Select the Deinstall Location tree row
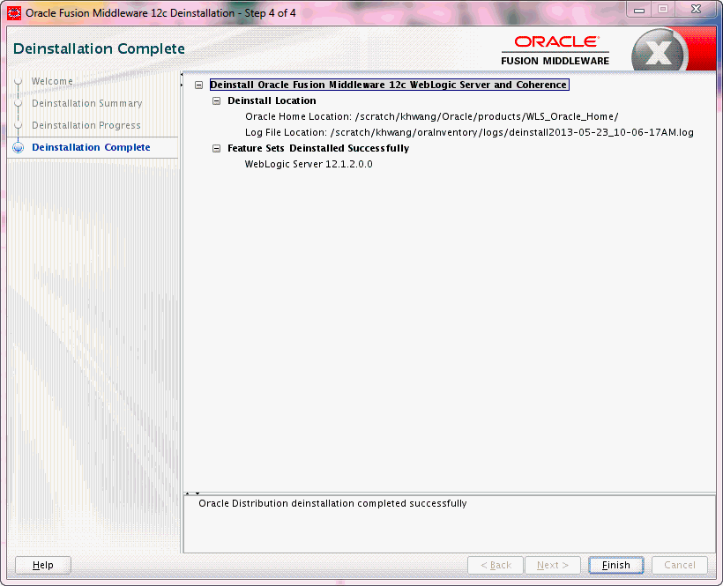The width and height of the screenshot is (723, 586). [x=272, y=100]
